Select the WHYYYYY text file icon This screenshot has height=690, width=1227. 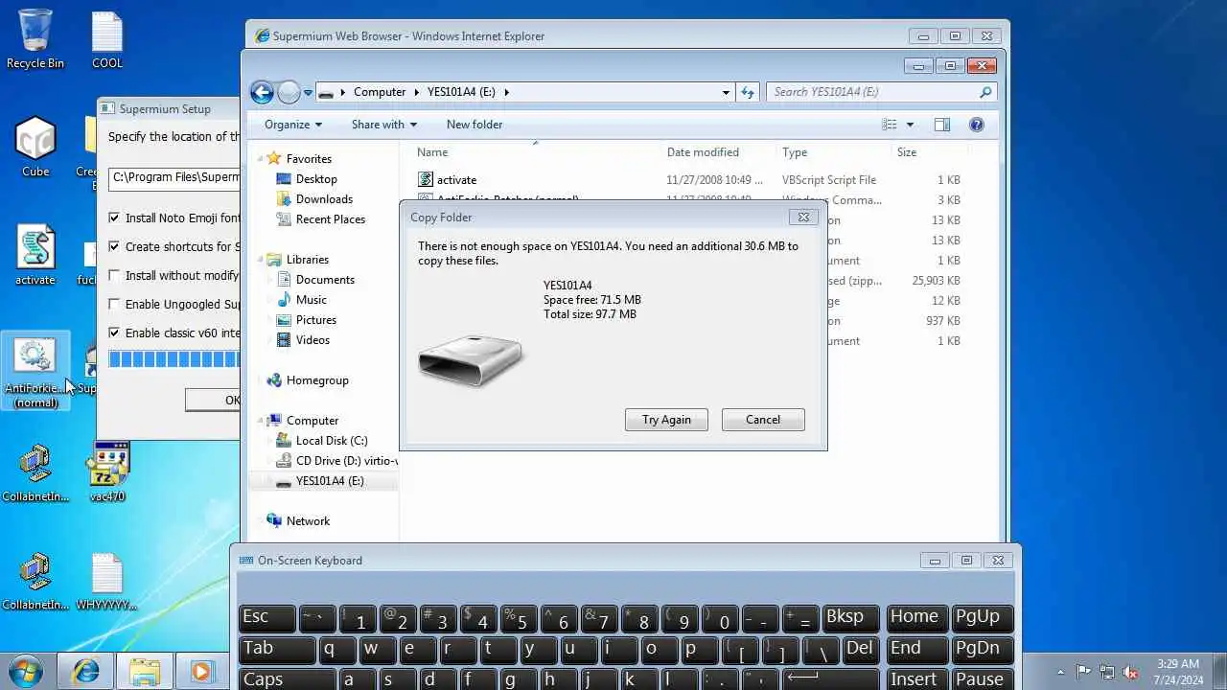coord(106,580)
